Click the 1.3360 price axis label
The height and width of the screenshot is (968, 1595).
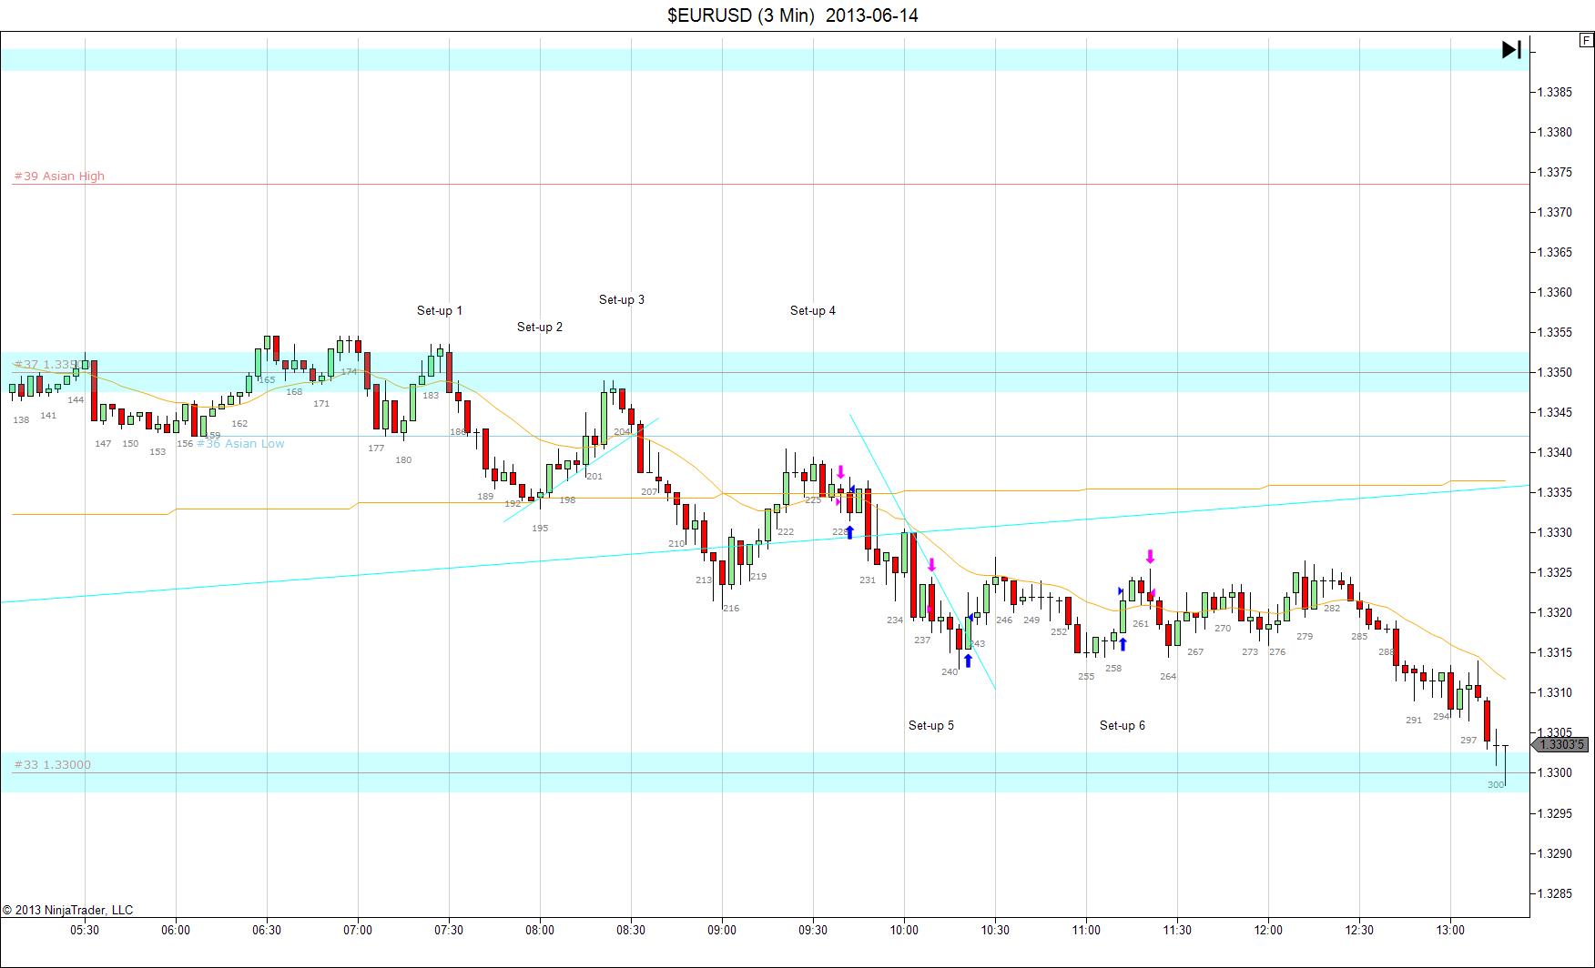coord(1555,292)
